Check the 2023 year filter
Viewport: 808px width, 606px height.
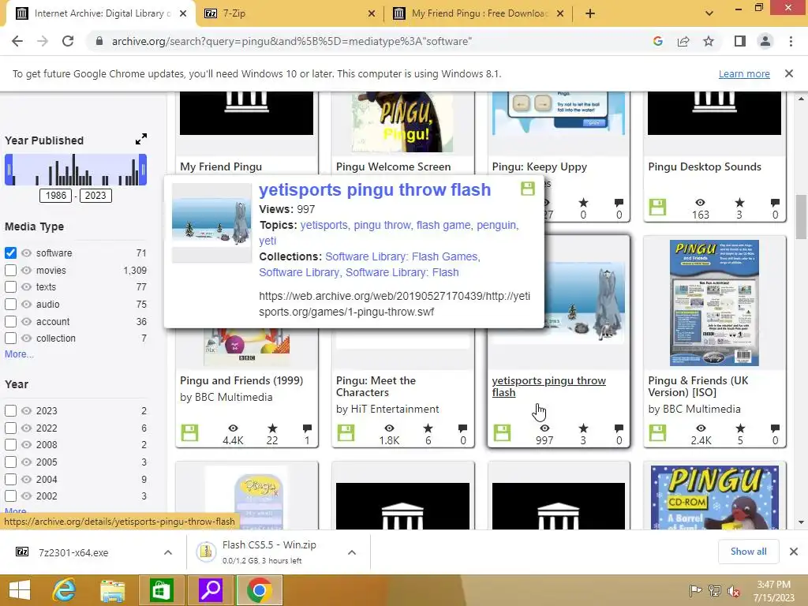[x=10, y=410]
